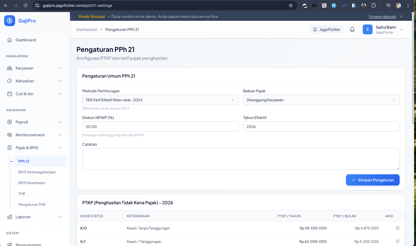Image resolution: width=416 pixels, height=246 pixels.
Task: Open the site information icon in address bar
Action: click(38, 5)
